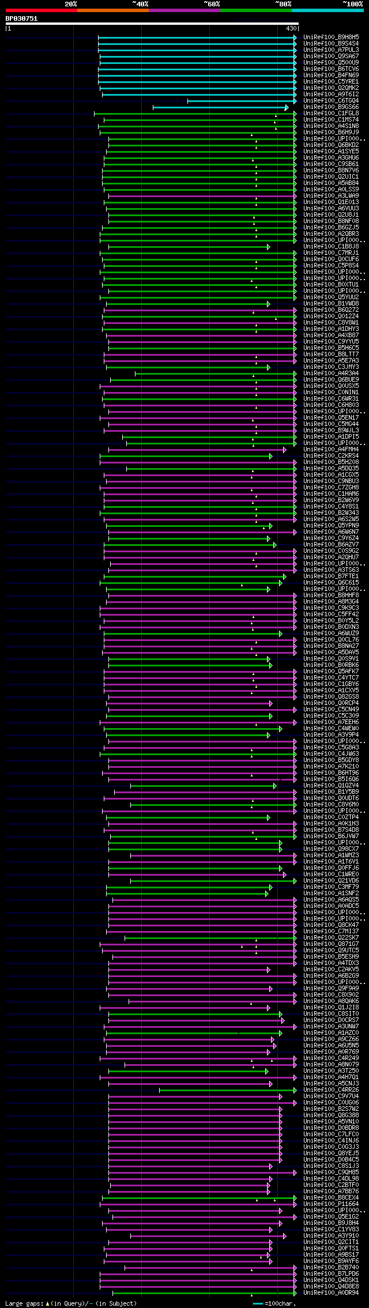Open the UniRef100_A1DHY3 hit

click(331, 329)
